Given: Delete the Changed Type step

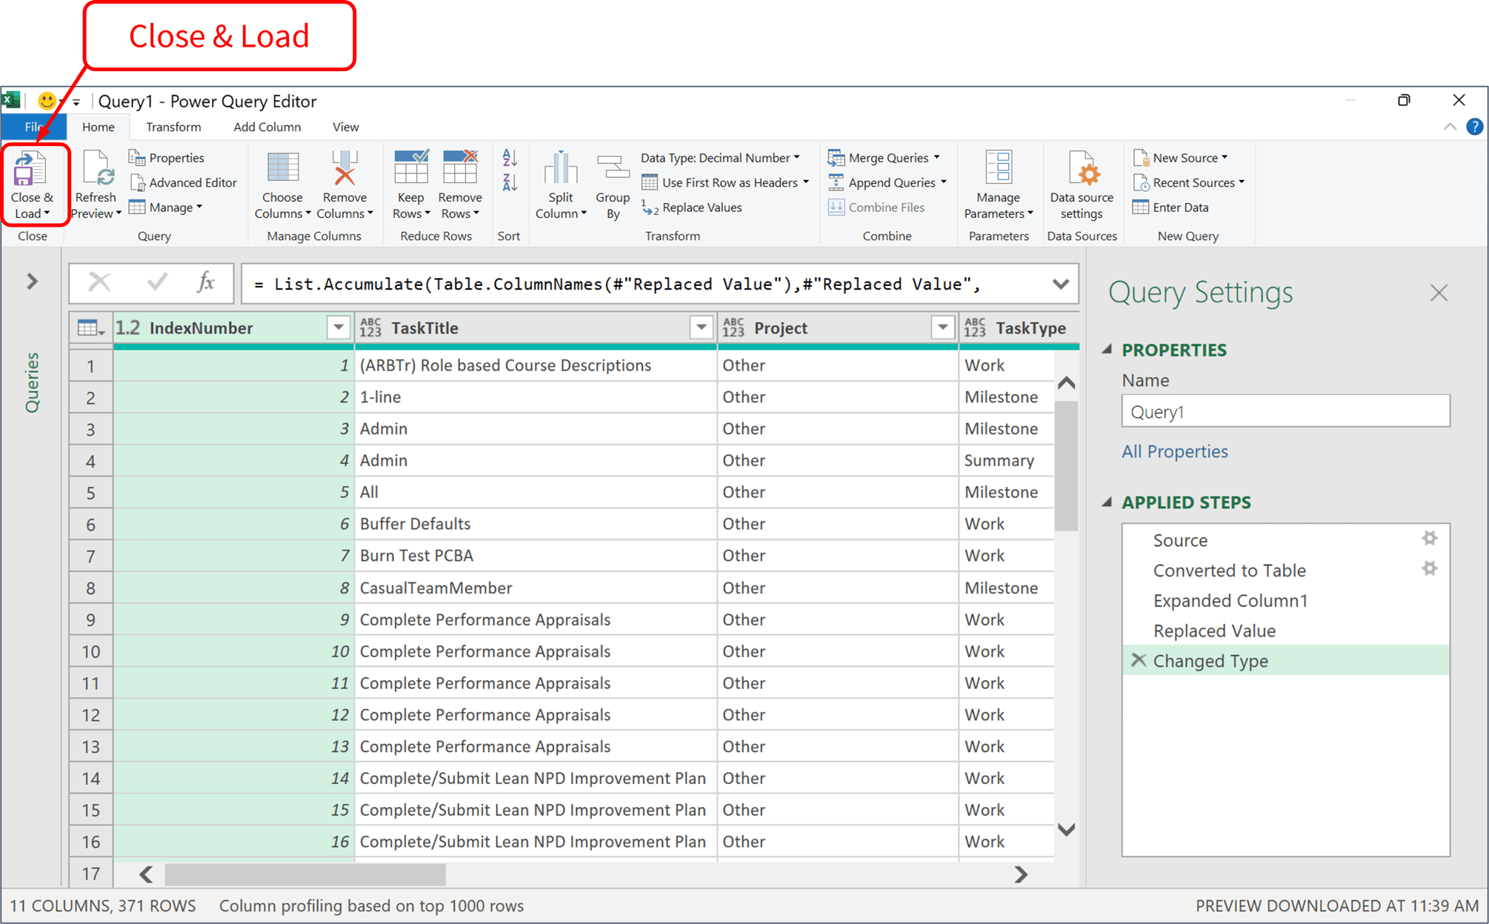Looking at the screenshot, I should [x=1139, y=659].
